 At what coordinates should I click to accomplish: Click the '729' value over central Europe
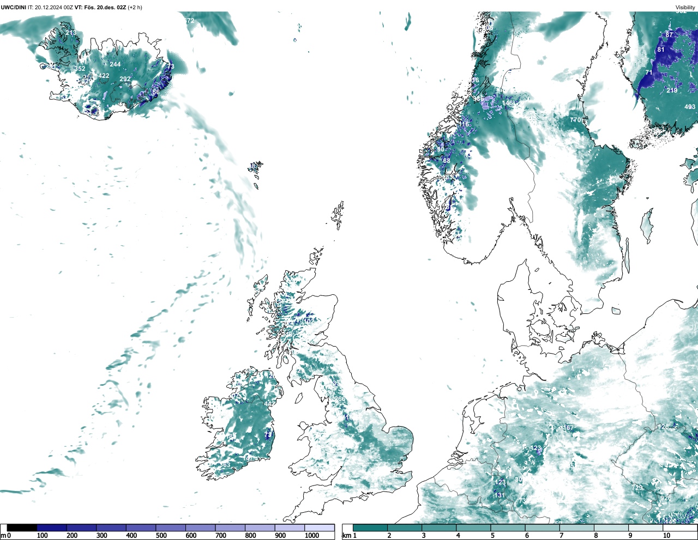tap(637, 487)
